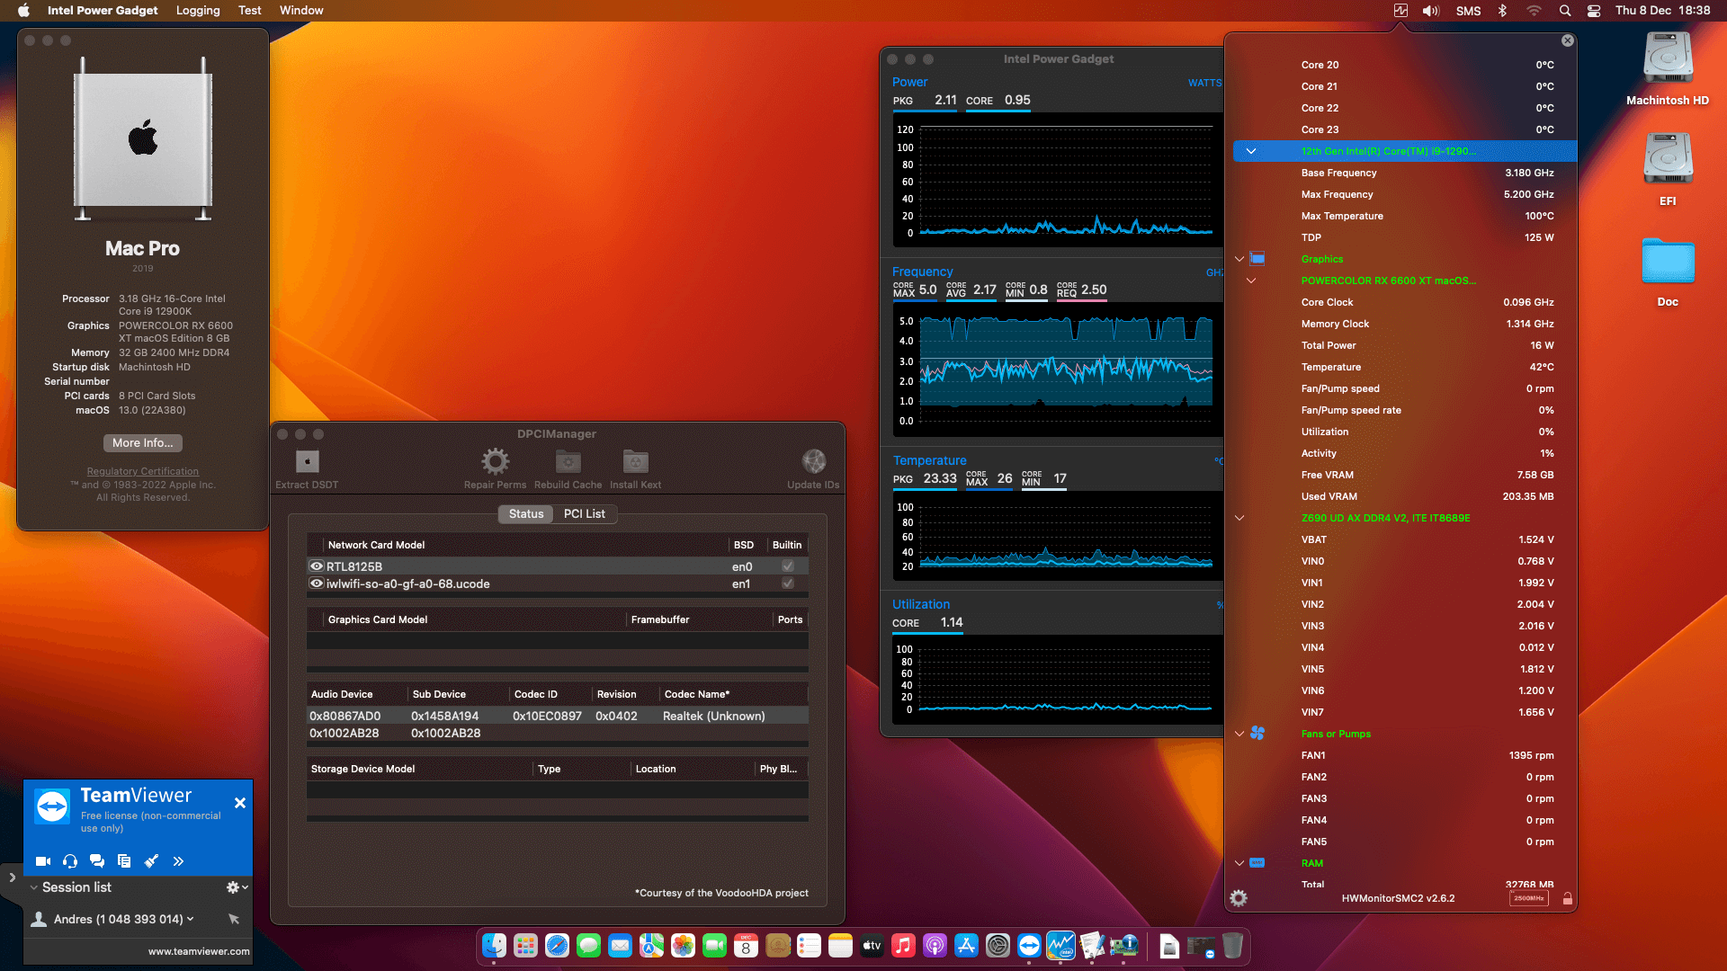
Task: Open Safari from the Dock
Action: click(557, 946)
